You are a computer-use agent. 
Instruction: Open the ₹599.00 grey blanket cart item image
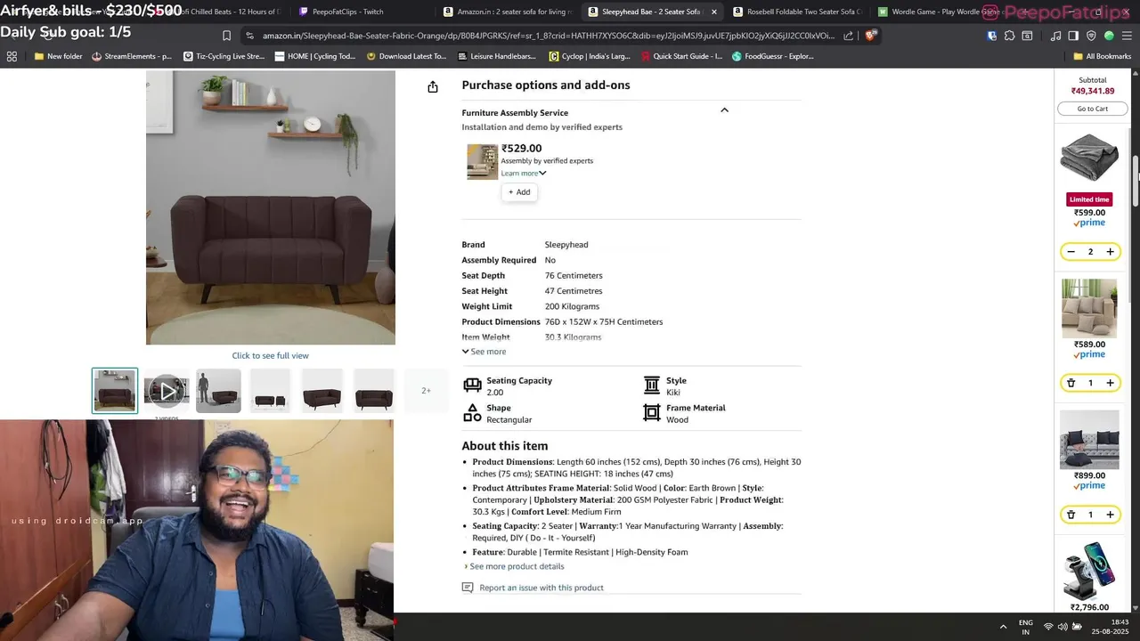point(1089,158)
